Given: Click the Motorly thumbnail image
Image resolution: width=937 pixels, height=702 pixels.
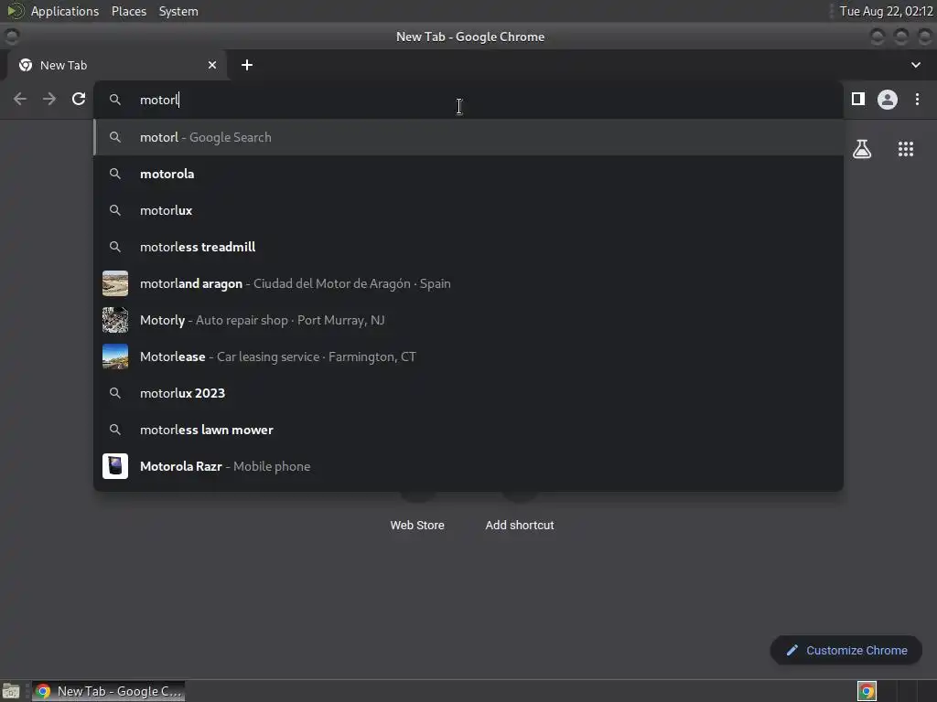Looking at the screenshot, I should coord(115,320).
